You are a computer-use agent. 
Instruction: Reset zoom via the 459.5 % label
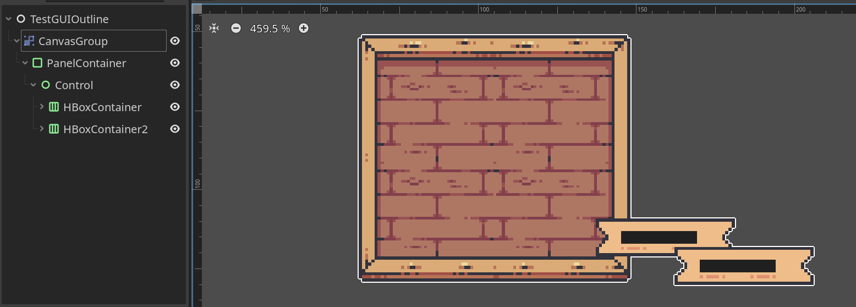270,29
